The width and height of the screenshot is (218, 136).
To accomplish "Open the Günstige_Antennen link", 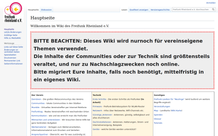I will 102,115.
